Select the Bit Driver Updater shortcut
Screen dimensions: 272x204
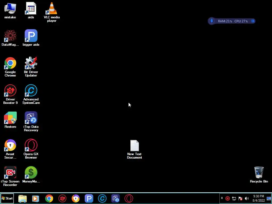pyautogui.click(x=31, y=67)
